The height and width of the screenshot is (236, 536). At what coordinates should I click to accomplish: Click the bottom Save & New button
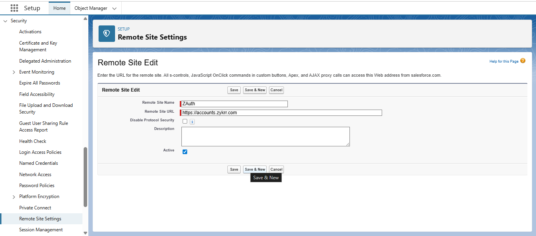point(255,169)
